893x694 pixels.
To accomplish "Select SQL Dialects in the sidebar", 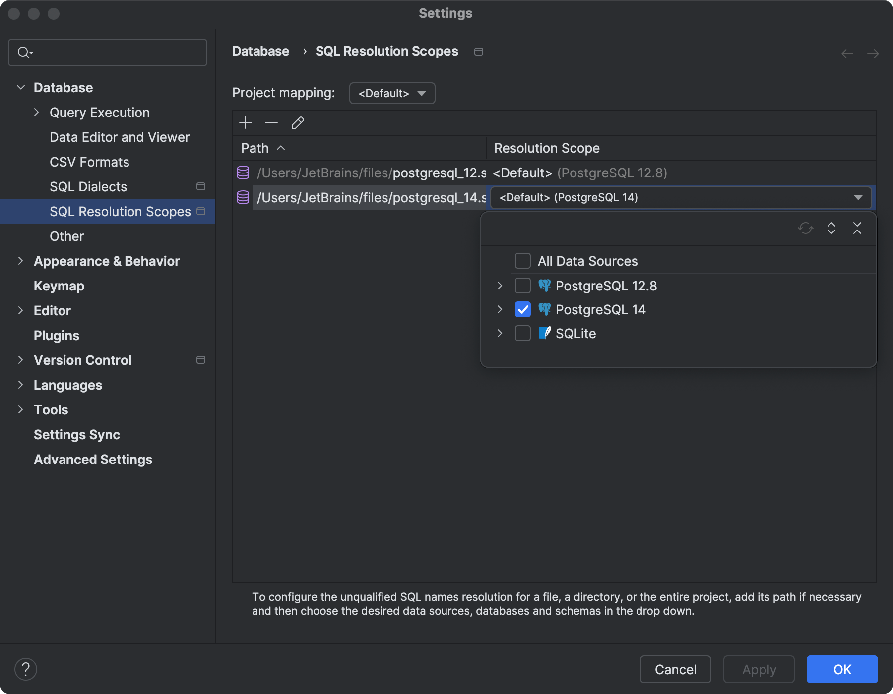I will [88, 186].
